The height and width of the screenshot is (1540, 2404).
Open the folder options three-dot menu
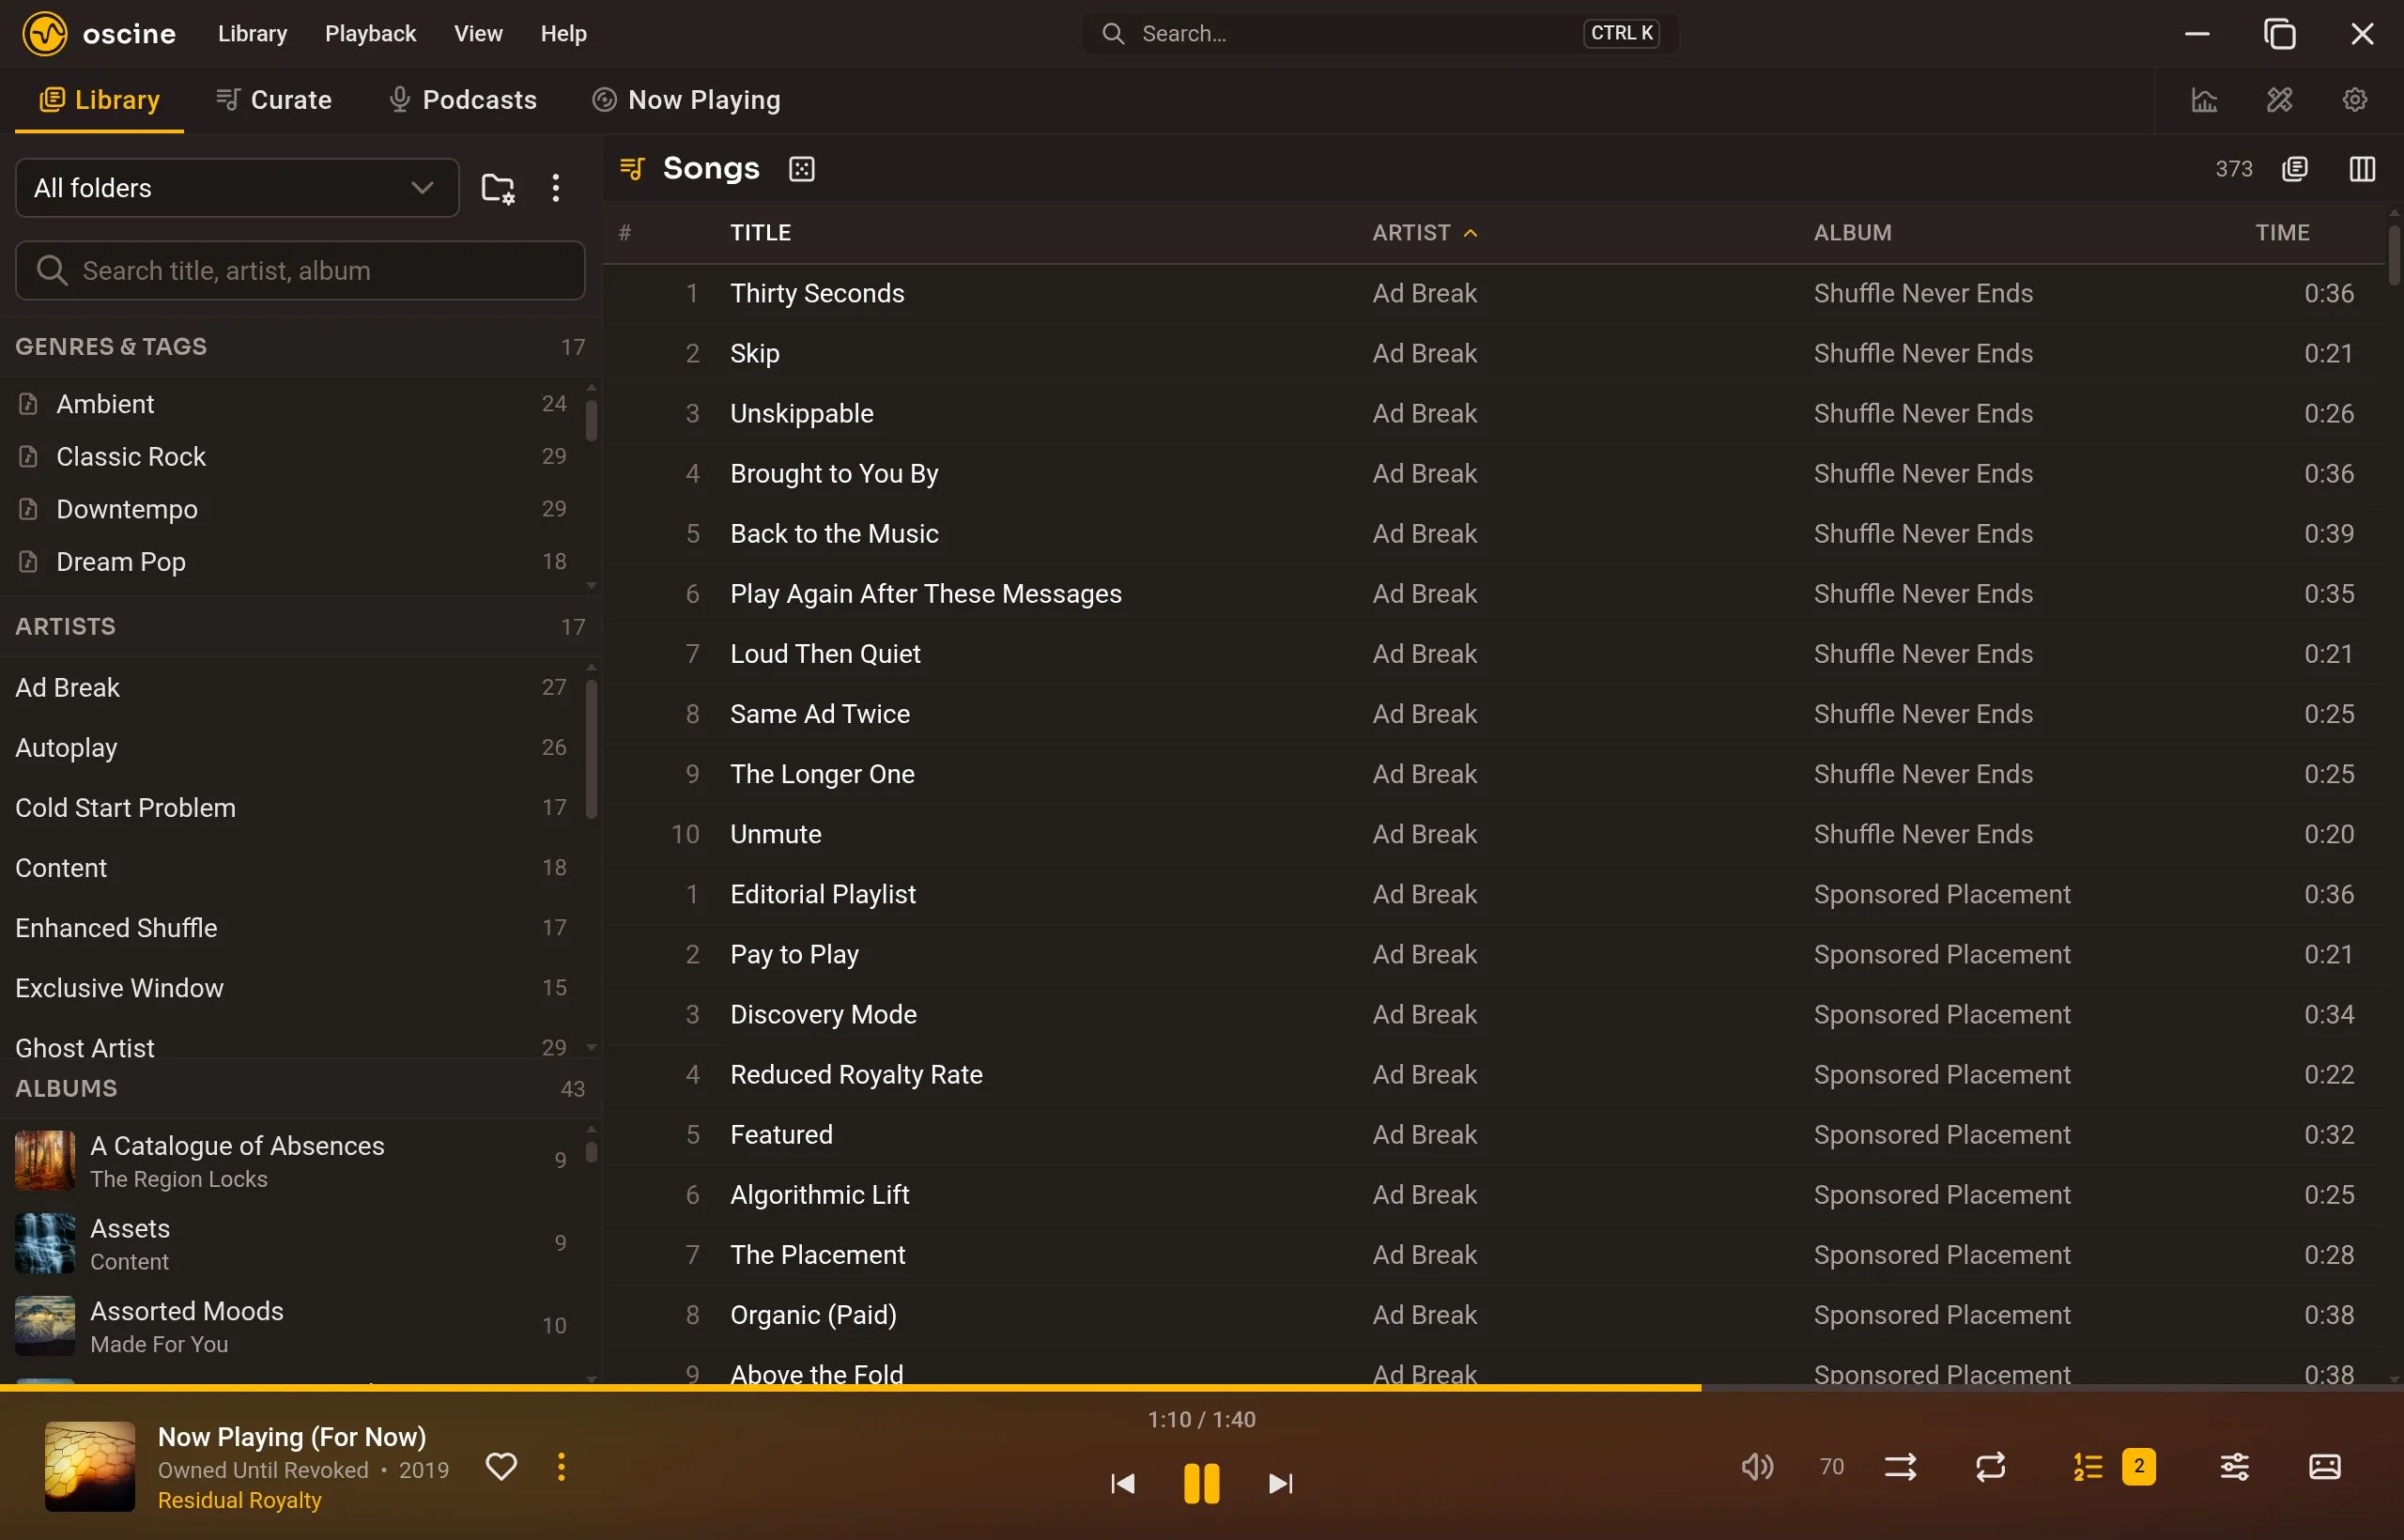pyautogui.click(x=556, y=188)
